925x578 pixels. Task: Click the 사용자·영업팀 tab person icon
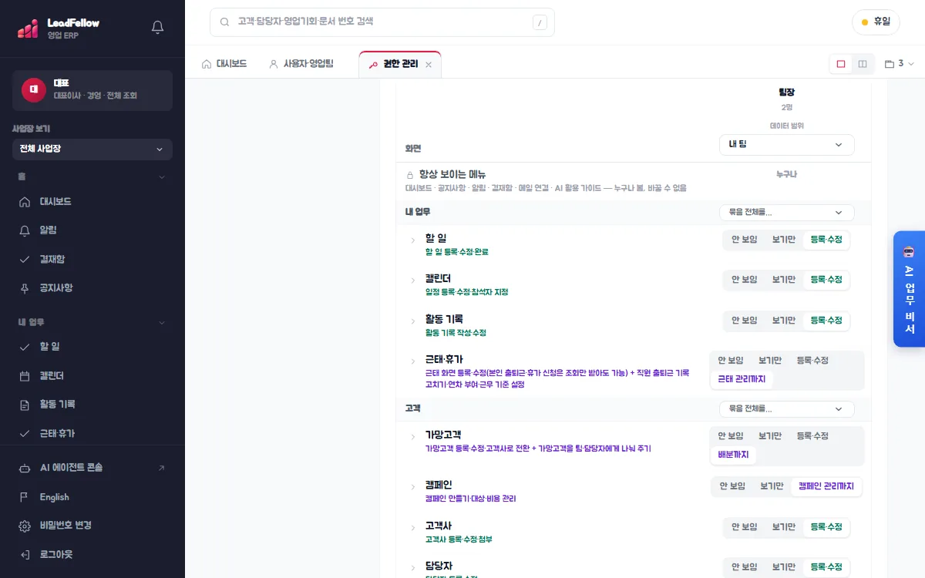click(274, 64)
